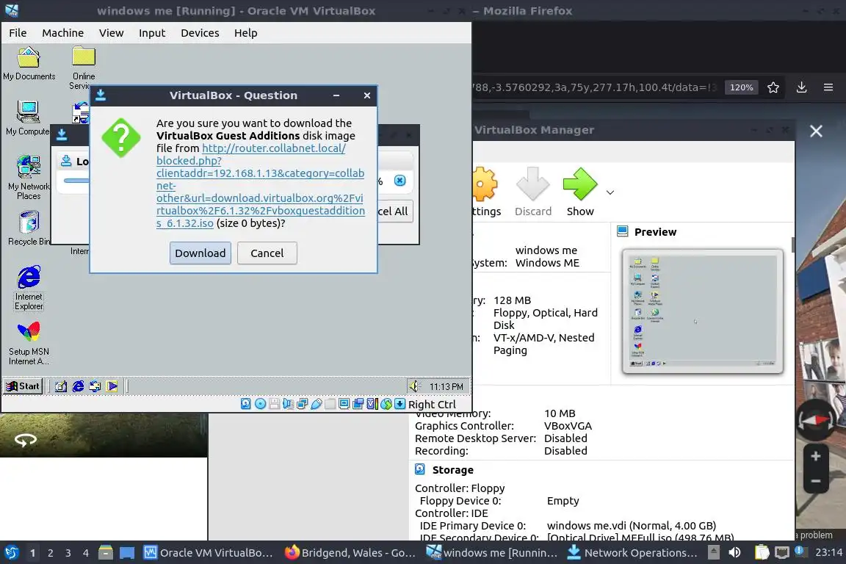The image size is (846, 564).
Task: Select the Recycle Bin icon
Action: 29,228
